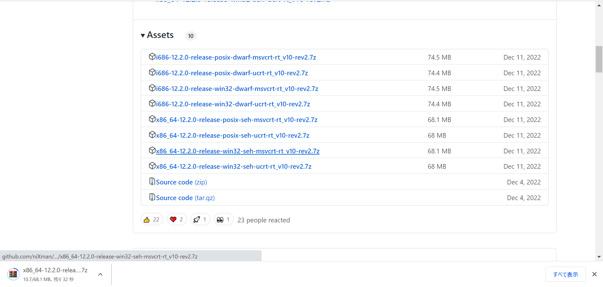The width and height of the screenshot is (603, 287).
Task: Click package icon beside i686 posix-dwarf-msvcrt asset
Action: [x=152, y=56]
